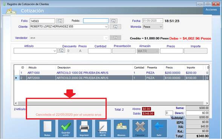Image resolution: width=222 pixels, height=139 pixels.
Task: Click the Cotización header money icon
Action: pyautogui.click(x=11, y=11)
